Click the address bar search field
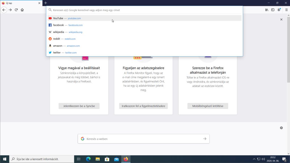The height and width of the screenshot is (163, 290). click(144, 10)
